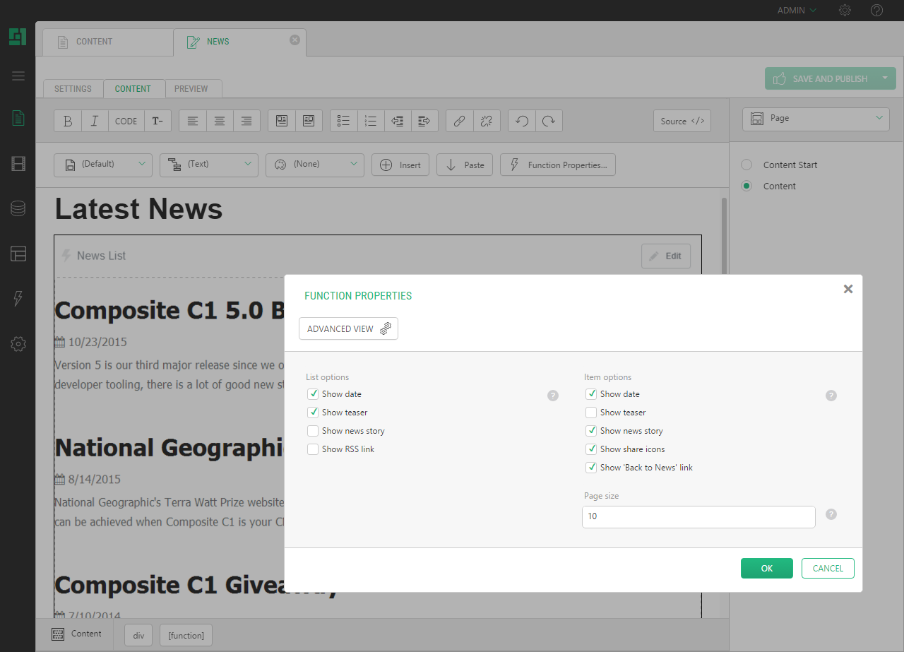Click the Italic formatting icon
Viewport: 904px width, 652px height.
(x=95, y=121)
